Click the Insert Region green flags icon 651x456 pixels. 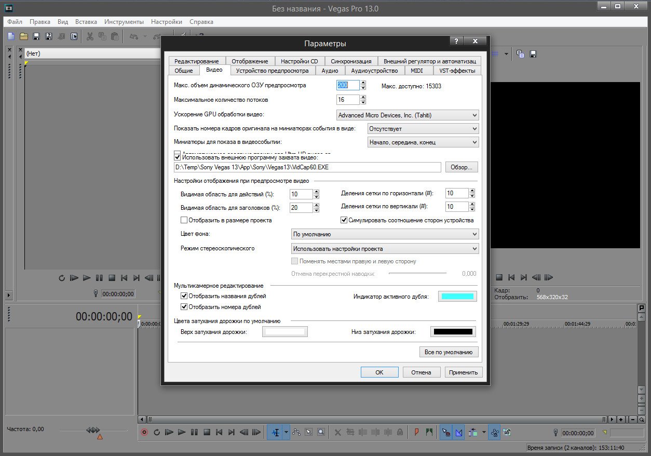[x=429, y=432]
